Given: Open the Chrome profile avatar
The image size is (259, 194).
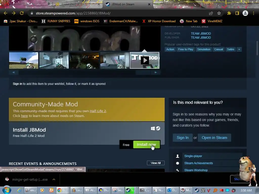Looking at the screenshot, I should (245, 13).
